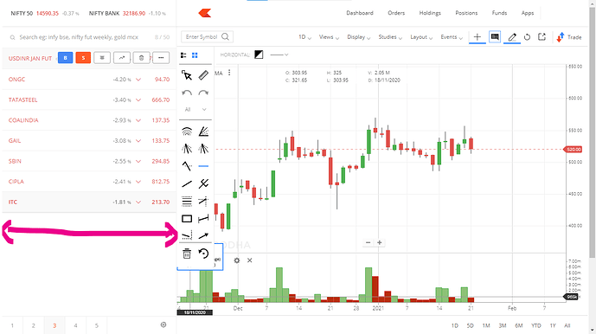Toggle the crosshair button
596x334 pixels.
[x=477, y=37]
